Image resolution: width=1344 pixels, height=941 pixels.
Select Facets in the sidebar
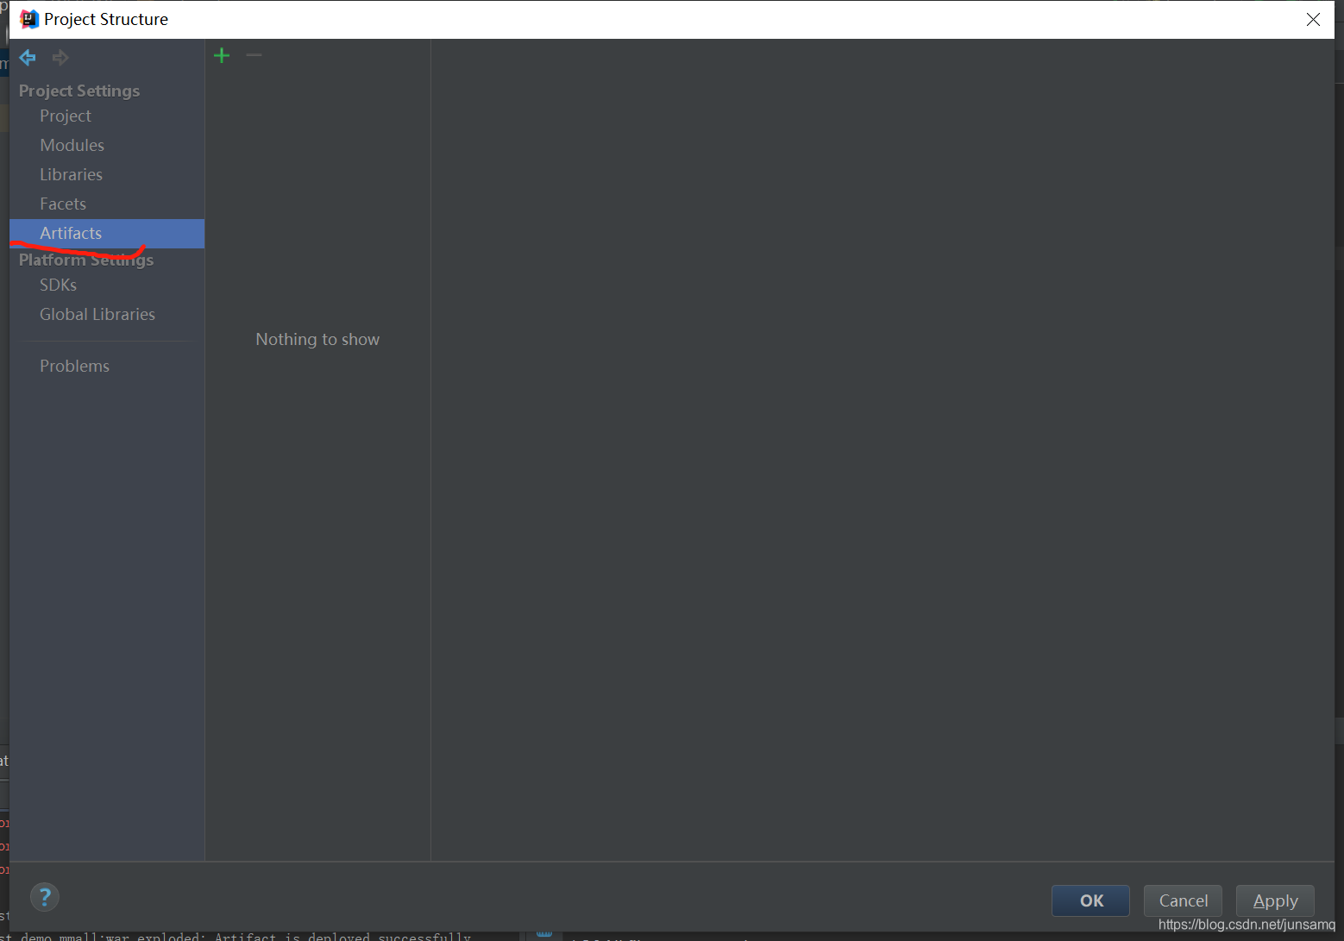pyautogui.click(x=107, y=204)
